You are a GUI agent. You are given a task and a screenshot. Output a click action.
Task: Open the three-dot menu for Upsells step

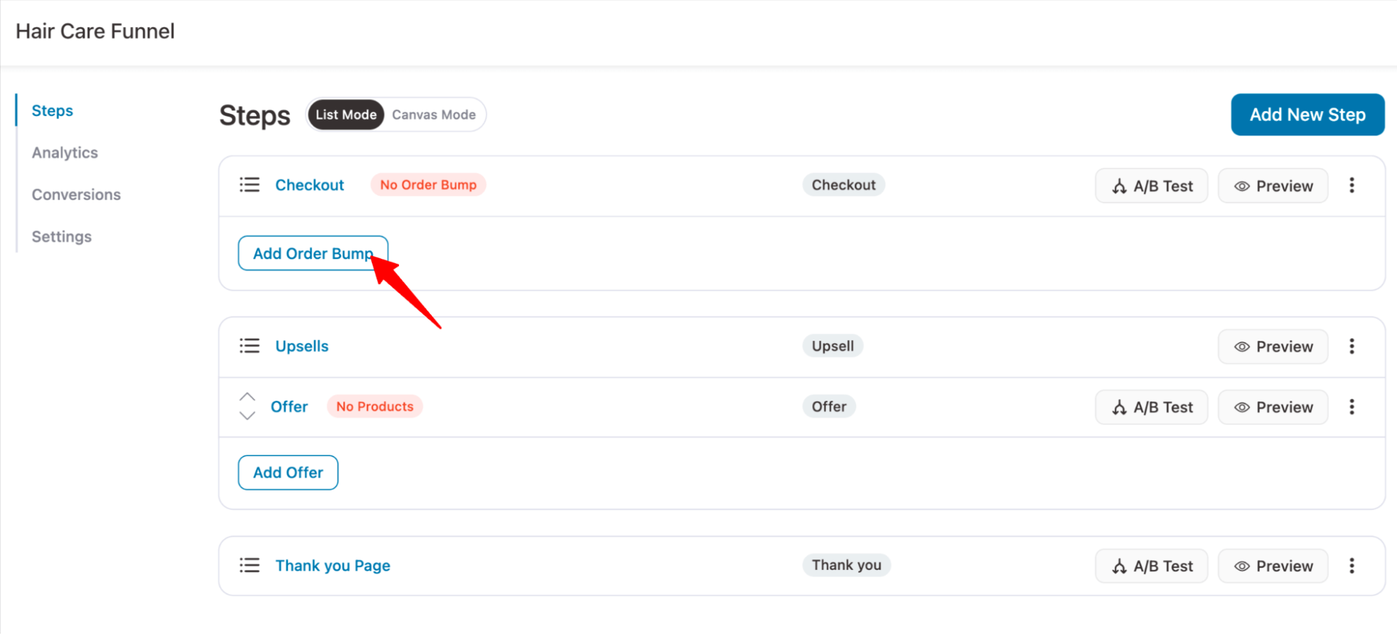(x=1352, y=346)
